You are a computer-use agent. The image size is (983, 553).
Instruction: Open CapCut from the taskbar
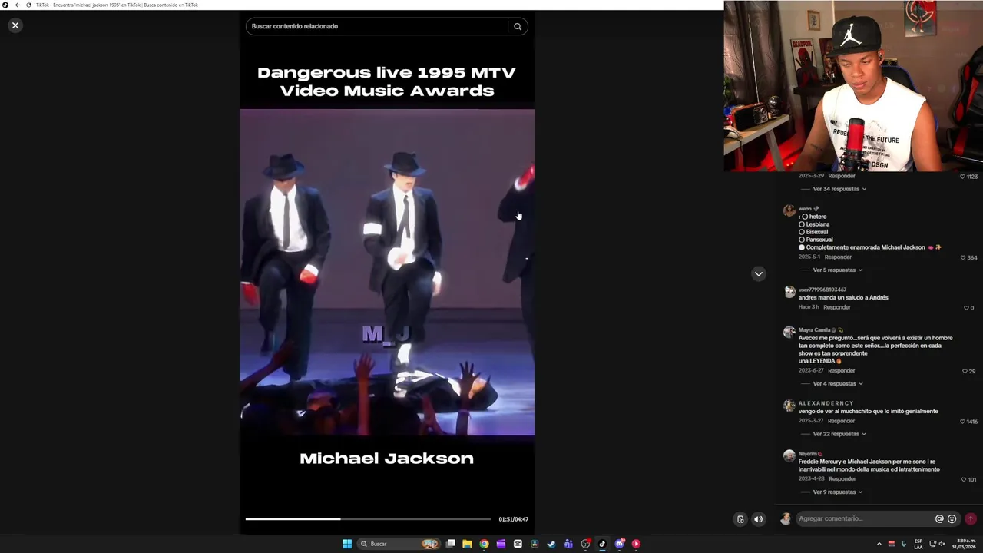coord(518,544)
